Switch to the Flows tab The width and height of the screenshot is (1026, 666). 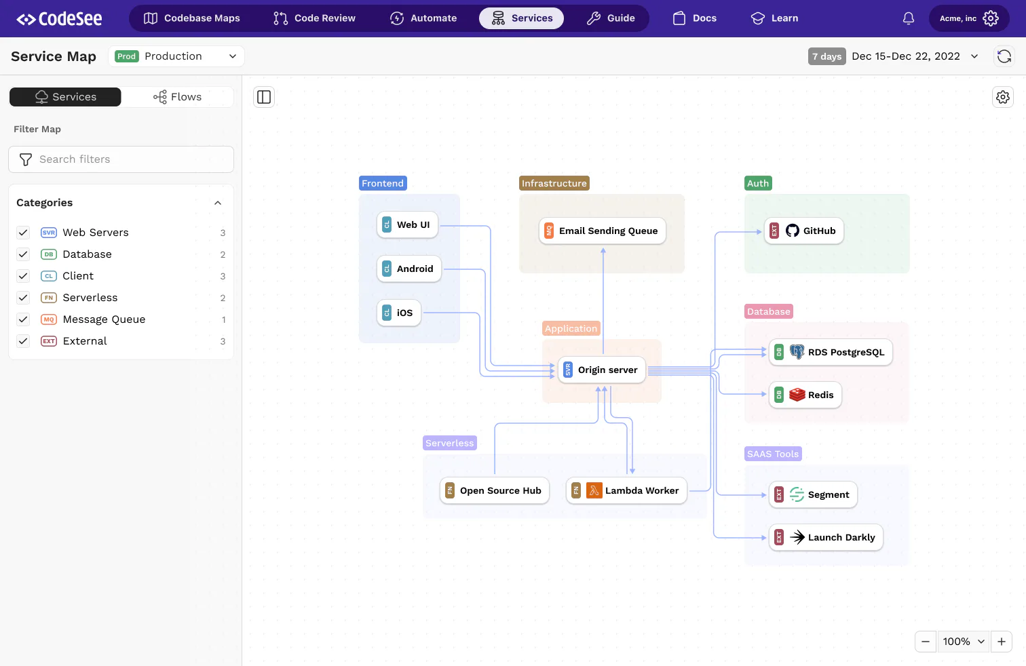click(x=178, y=97)
